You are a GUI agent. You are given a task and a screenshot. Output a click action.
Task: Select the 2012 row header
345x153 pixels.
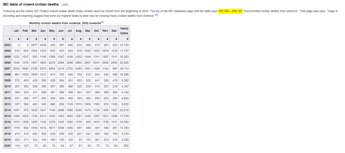pyautogui.click(x=7, y=98)
